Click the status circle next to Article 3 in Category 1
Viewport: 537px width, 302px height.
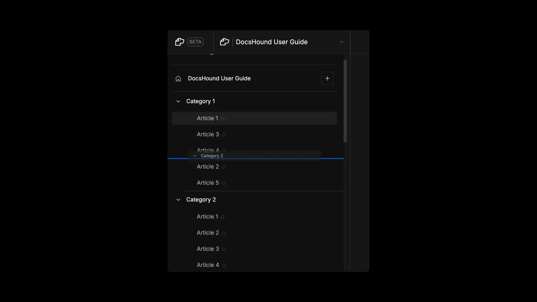(224, 135)
